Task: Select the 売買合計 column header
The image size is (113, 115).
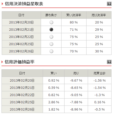Action: pyautogui.click(x=99, y=73)
